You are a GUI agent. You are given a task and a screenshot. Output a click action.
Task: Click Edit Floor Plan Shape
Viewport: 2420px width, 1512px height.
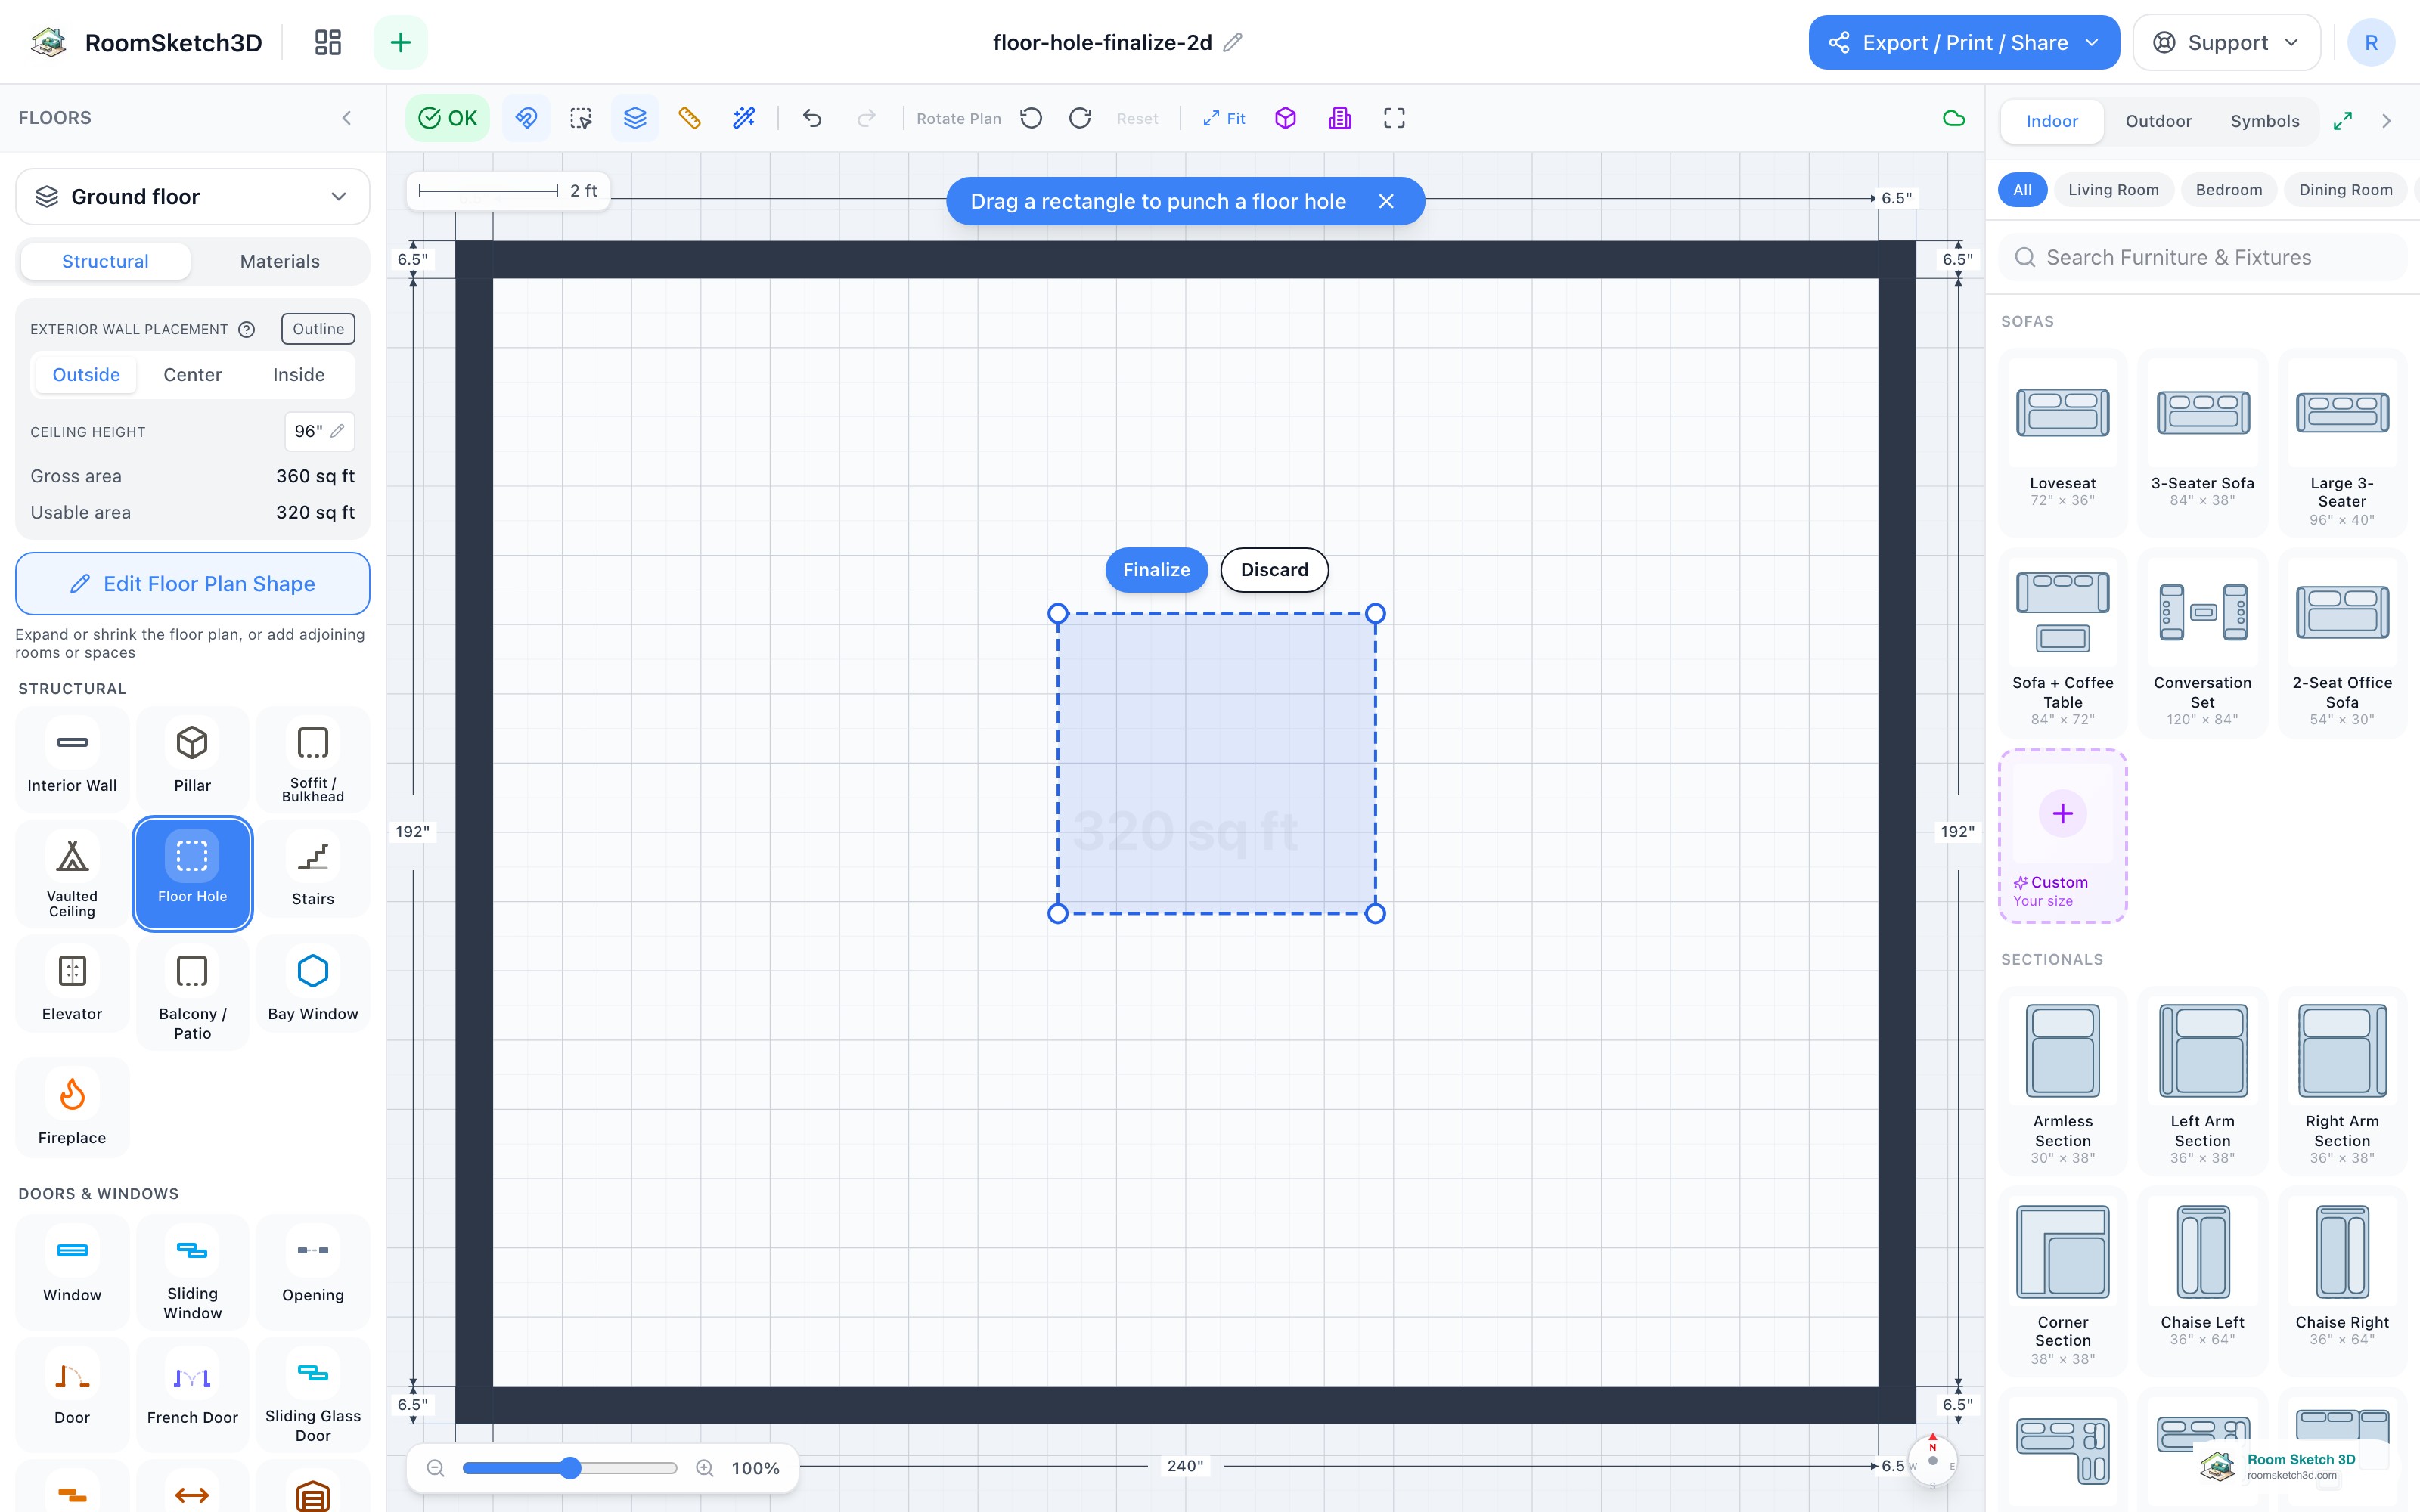pyautogui.click(x=192, y=584)
